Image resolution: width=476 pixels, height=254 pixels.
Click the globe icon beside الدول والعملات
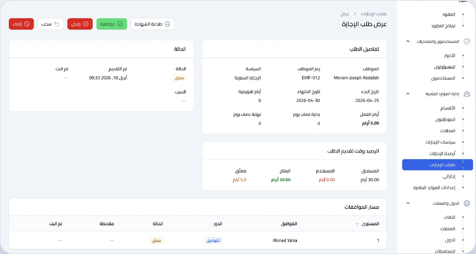[x=467, y=203]
